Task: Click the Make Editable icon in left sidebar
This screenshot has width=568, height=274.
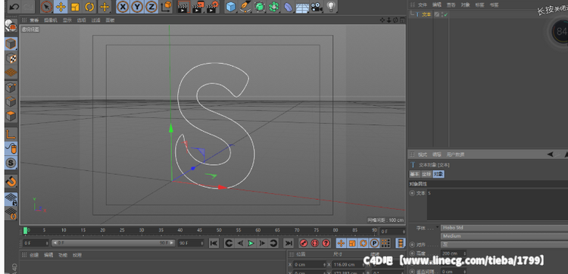Action: click(11, 26)
